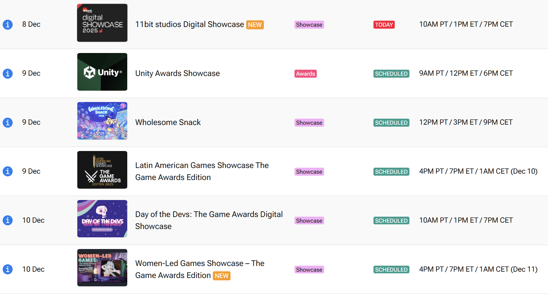This screenshot has width=548, height=294.
Task: Open 11bit studios Digital Showcase title link
Action: pyautogui.click(x=190, y=25)
